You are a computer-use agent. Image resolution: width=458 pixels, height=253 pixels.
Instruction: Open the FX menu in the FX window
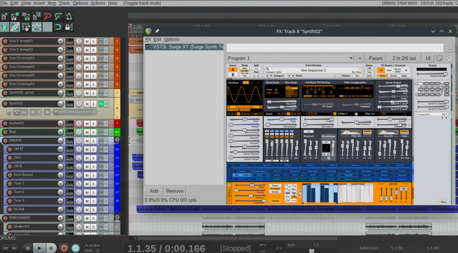tap(148, 39)
